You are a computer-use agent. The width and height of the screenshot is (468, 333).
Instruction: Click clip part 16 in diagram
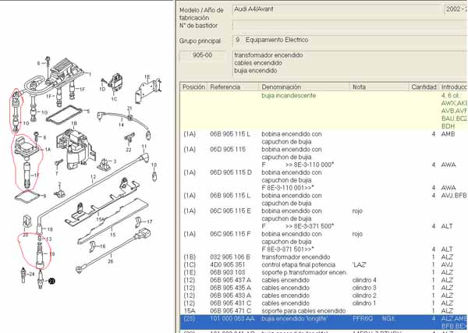[93, 246]
